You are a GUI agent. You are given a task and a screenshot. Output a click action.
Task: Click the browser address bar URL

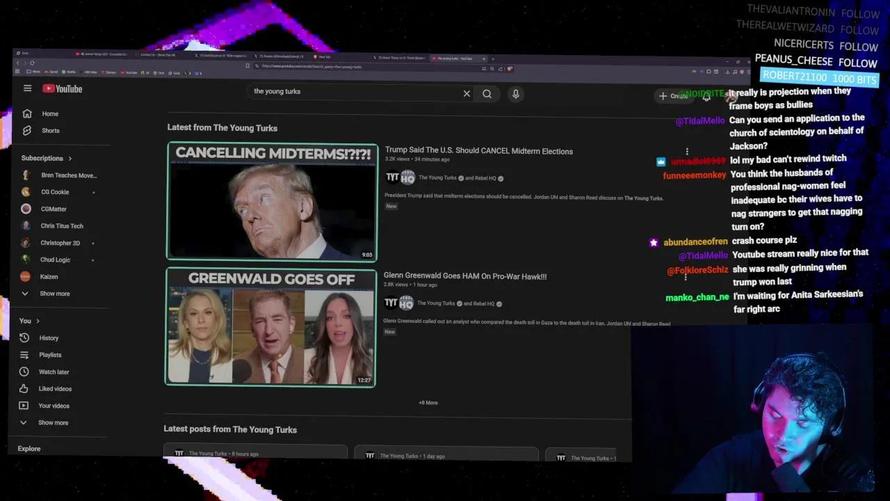311,67
